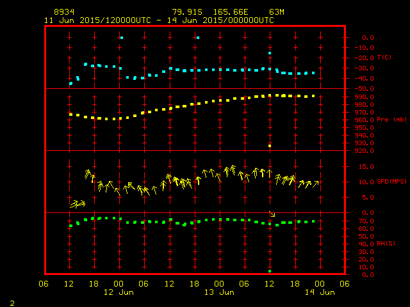Click the outlier green humidity point near 0%

(x=270, y=271)
